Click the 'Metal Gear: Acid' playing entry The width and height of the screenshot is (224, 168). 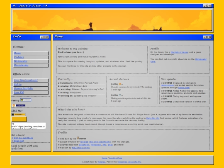pos(78,86)
